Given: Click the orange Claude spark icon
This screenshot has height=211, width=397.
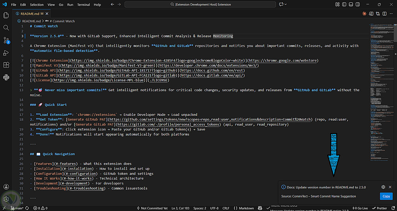Looking at the screenshot, I should (x=364, y=13).
